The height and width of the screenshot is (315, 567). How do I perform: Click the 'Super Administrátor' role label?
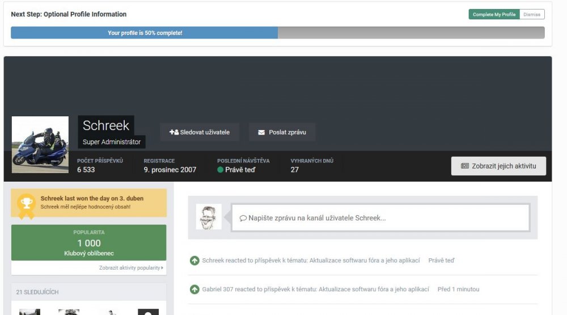(x=112, y=142)
